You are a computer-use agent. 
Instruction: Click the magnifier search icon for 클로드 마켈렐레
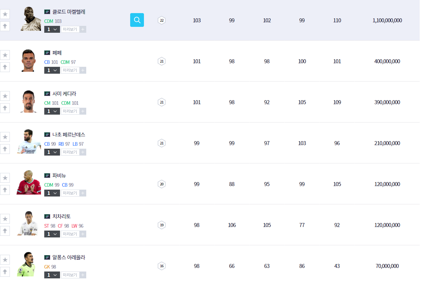click(x=137, y=20)
